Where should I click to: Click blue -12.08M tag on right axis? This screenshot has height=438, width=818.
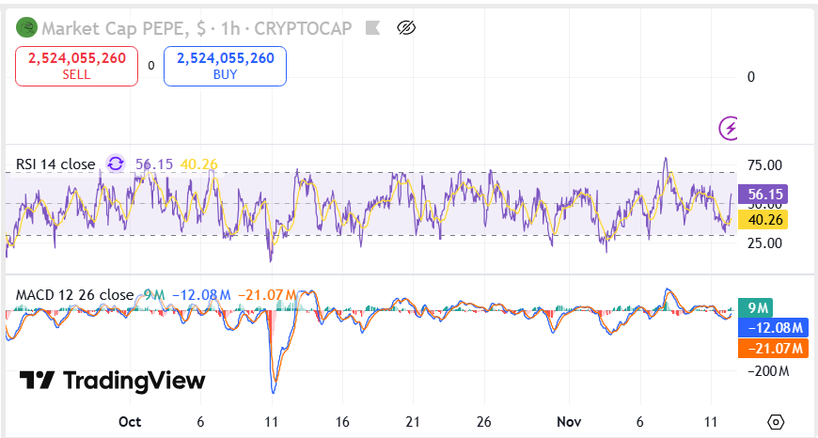coord(775,328)
